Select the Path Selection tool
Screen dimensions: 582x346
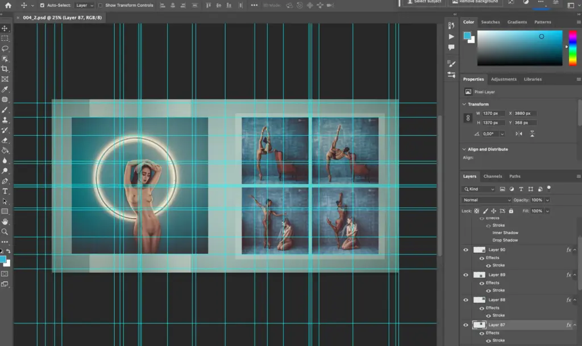coord(5,201)
